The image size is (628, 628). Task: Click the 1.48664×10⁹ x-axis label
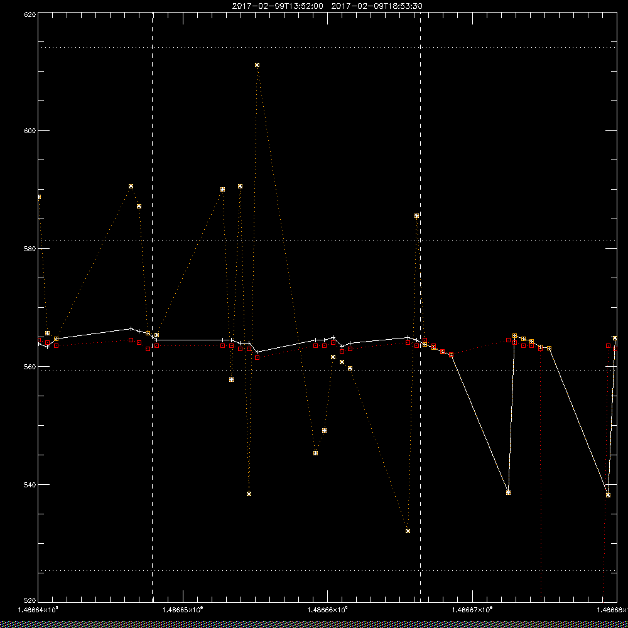tap(38, 610)
